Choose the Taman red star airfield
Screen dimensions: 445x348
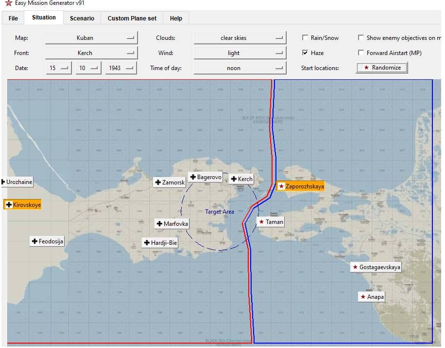coord(271,222)
